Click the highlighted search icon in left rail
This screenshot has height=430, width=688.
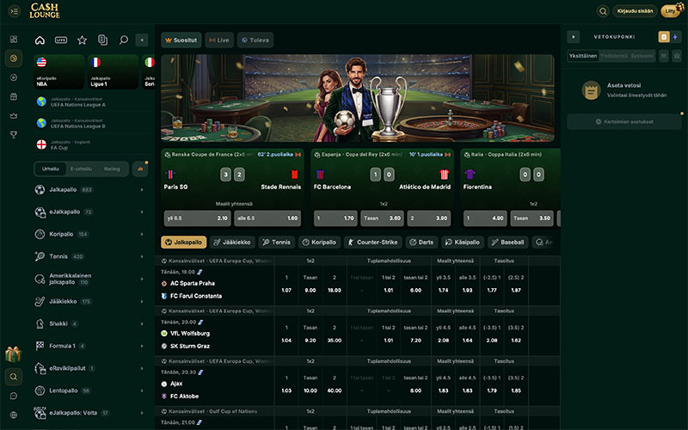point(14,377)
